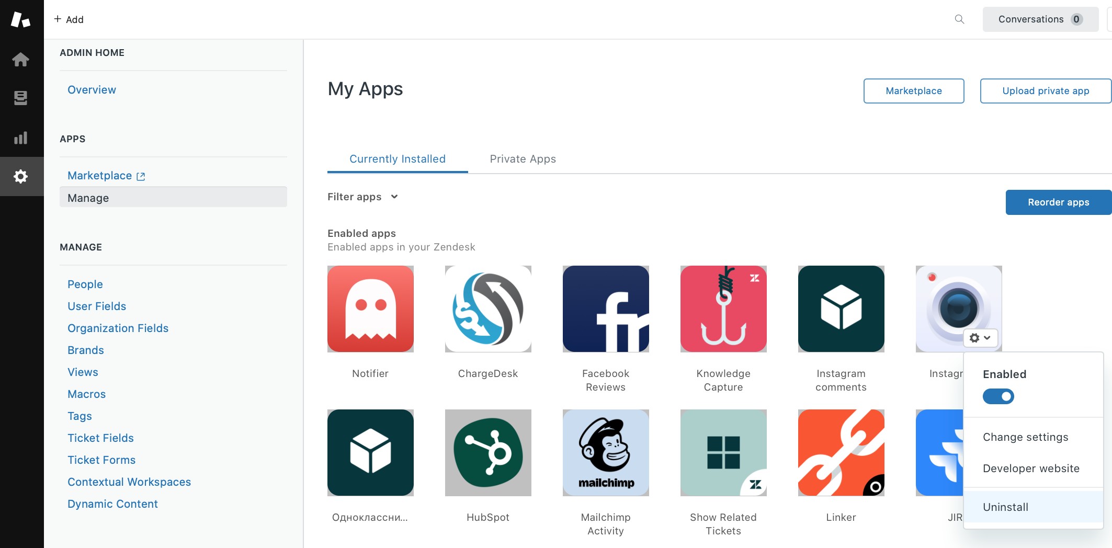This screenshot has height=548, width=1112.
Task: Open the Knowledge Capture app icon
Action: click(723, 309)
